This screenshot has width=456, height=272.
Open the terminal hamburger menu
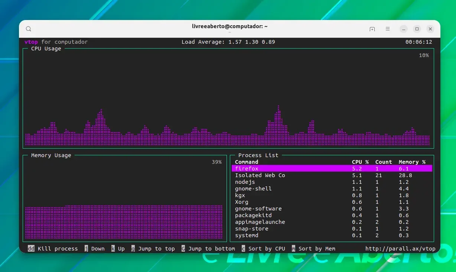(388, 29)
